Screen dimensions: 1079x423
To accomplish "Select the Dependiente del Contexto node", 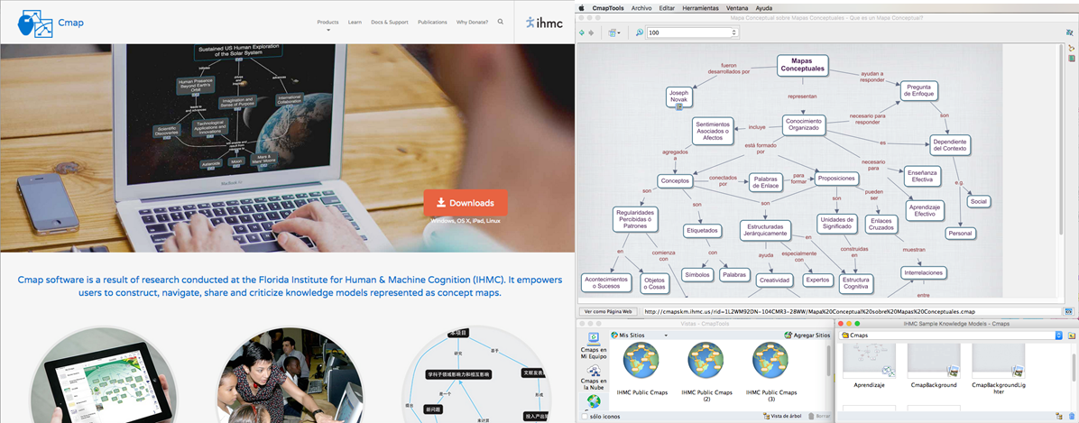I will click(950, 143).
